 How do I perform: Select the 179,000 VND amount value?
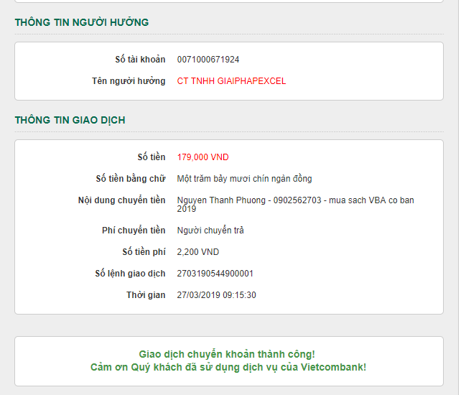point(202,157)
